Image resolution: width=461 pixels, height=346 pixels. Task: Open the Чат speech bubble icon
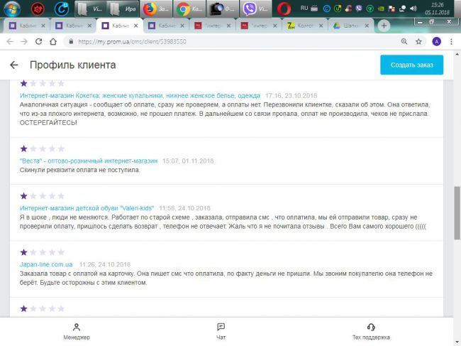coord(221,327)
